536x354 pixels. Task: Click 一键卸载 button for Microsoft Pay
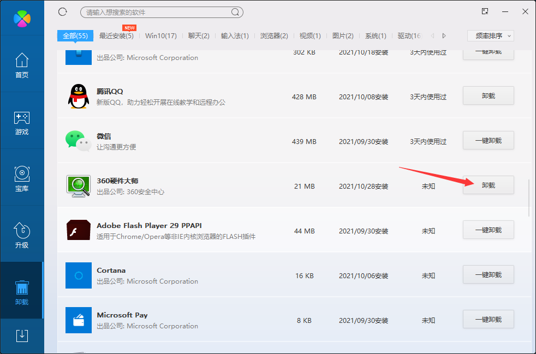[x=489, y=320]
